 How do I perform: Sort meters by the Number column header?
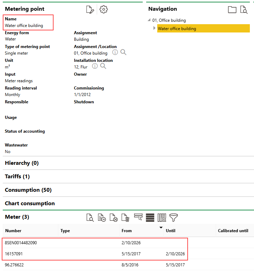(x=13, y=231)
